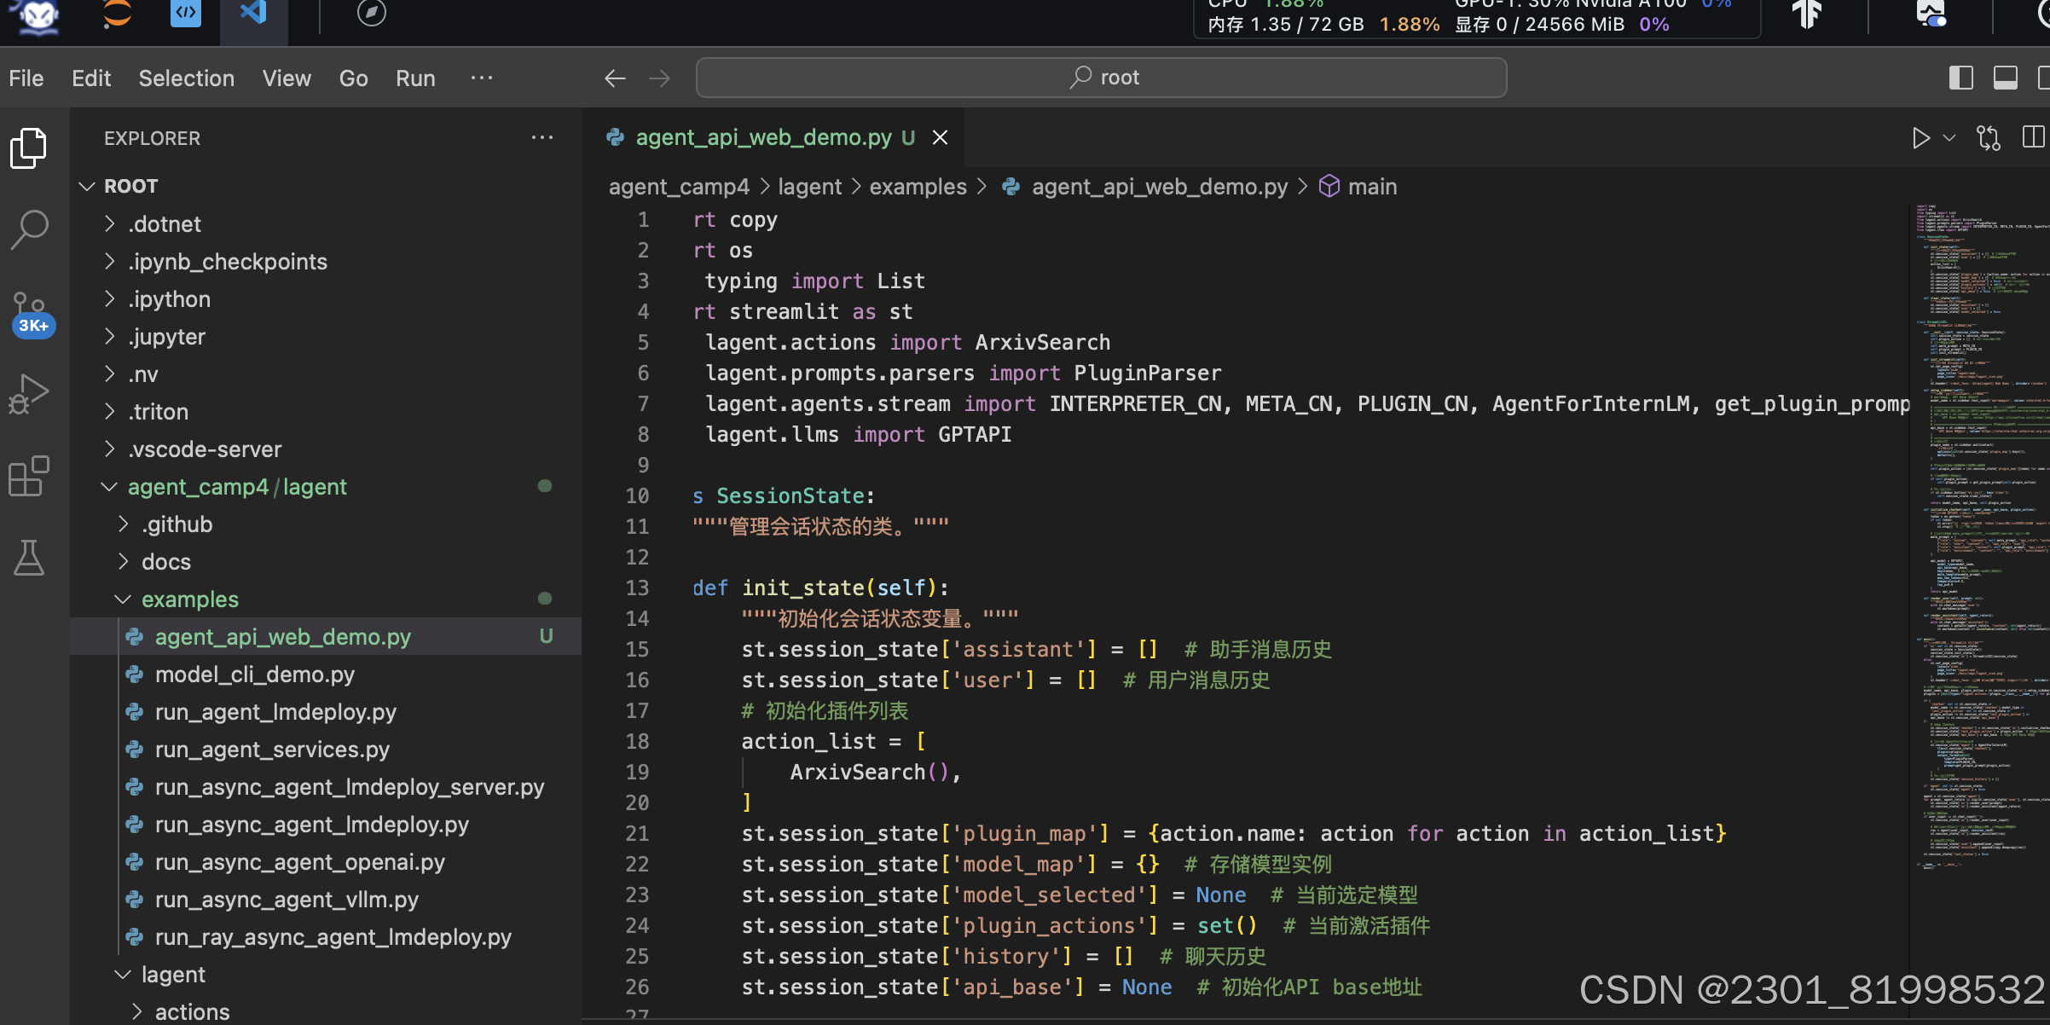Image resolution: width=2050 pixels, height=1025 pixels.
Task: Click the Open Changes compare icon
Action: (x=1988, y=138)
